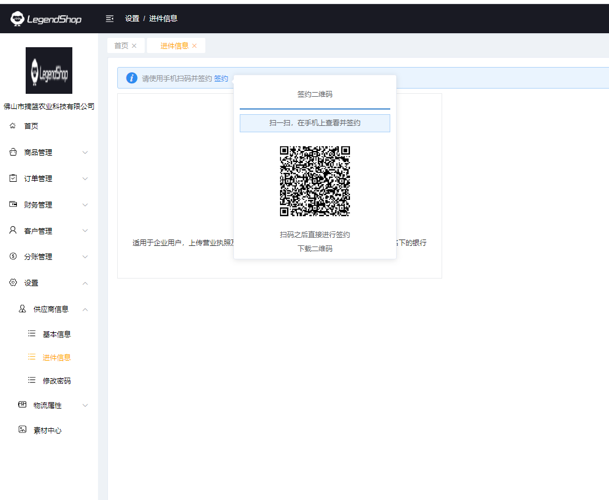Collapse the 供应商信息 submenu chevron
Screen dimensions: 609x500
point(85,309)
